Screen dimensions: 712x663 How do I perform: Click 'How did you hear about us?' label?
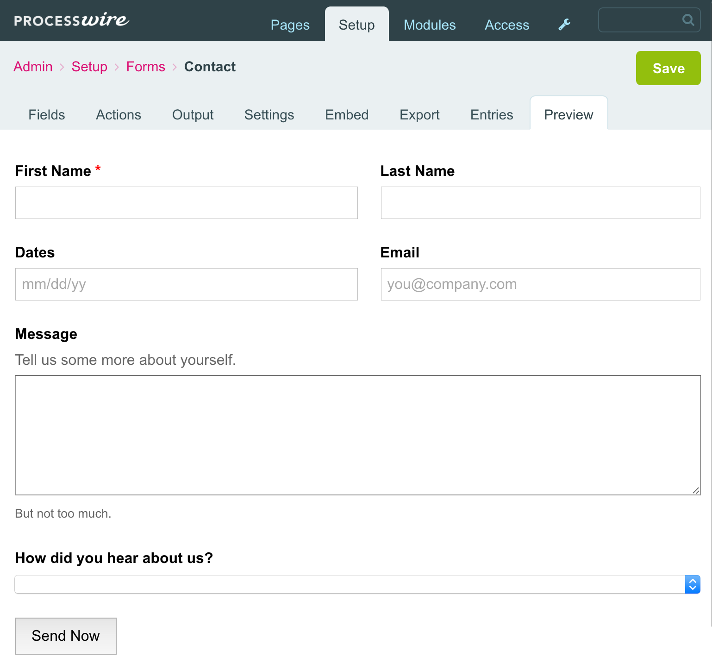tap(114, 558)
